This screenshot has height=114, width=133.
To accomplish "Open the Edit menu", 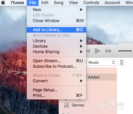I will (45, 3).
